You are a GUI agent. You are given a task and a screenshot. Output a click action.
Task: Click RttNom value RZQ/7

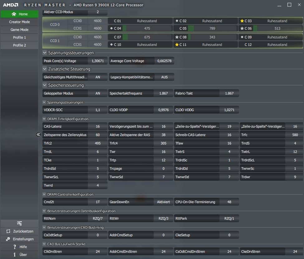(98, 218)
